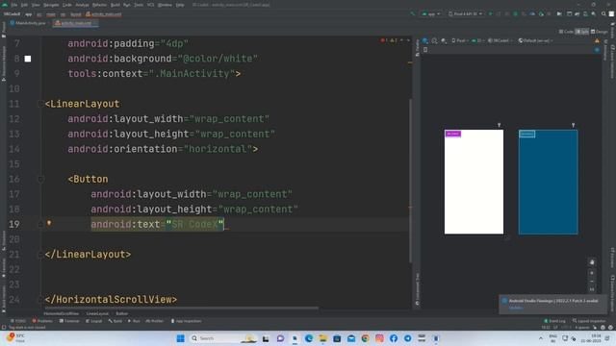Image resolution: width=616 pixels, height=346 pixels.
Task: Open the Event Log tool window
Action: click(554, 321)
